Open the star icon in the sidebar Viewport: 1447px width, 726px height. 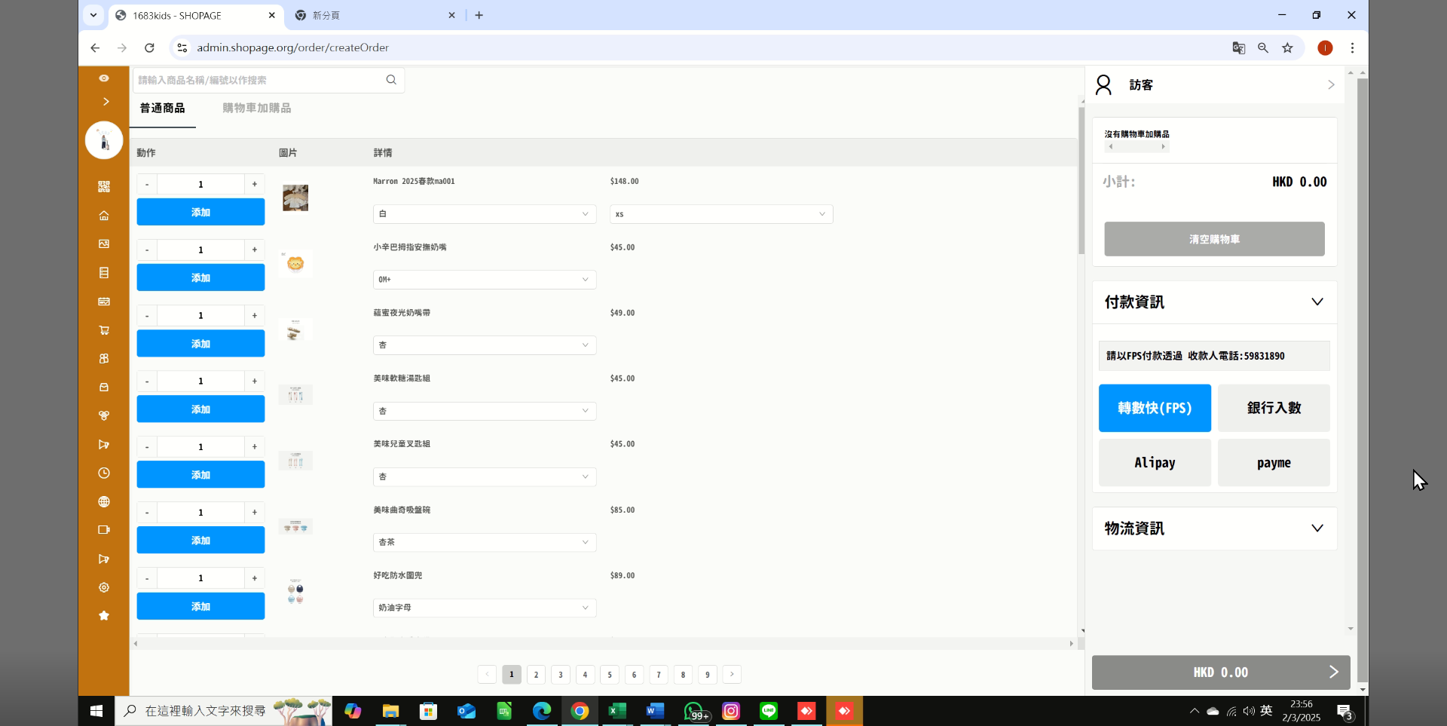pyautogui.click(x=104, y=616)
